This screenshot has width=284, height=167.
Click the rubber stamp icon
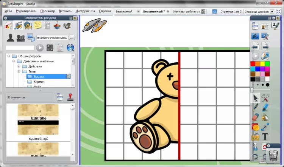[x=70, y=97]
